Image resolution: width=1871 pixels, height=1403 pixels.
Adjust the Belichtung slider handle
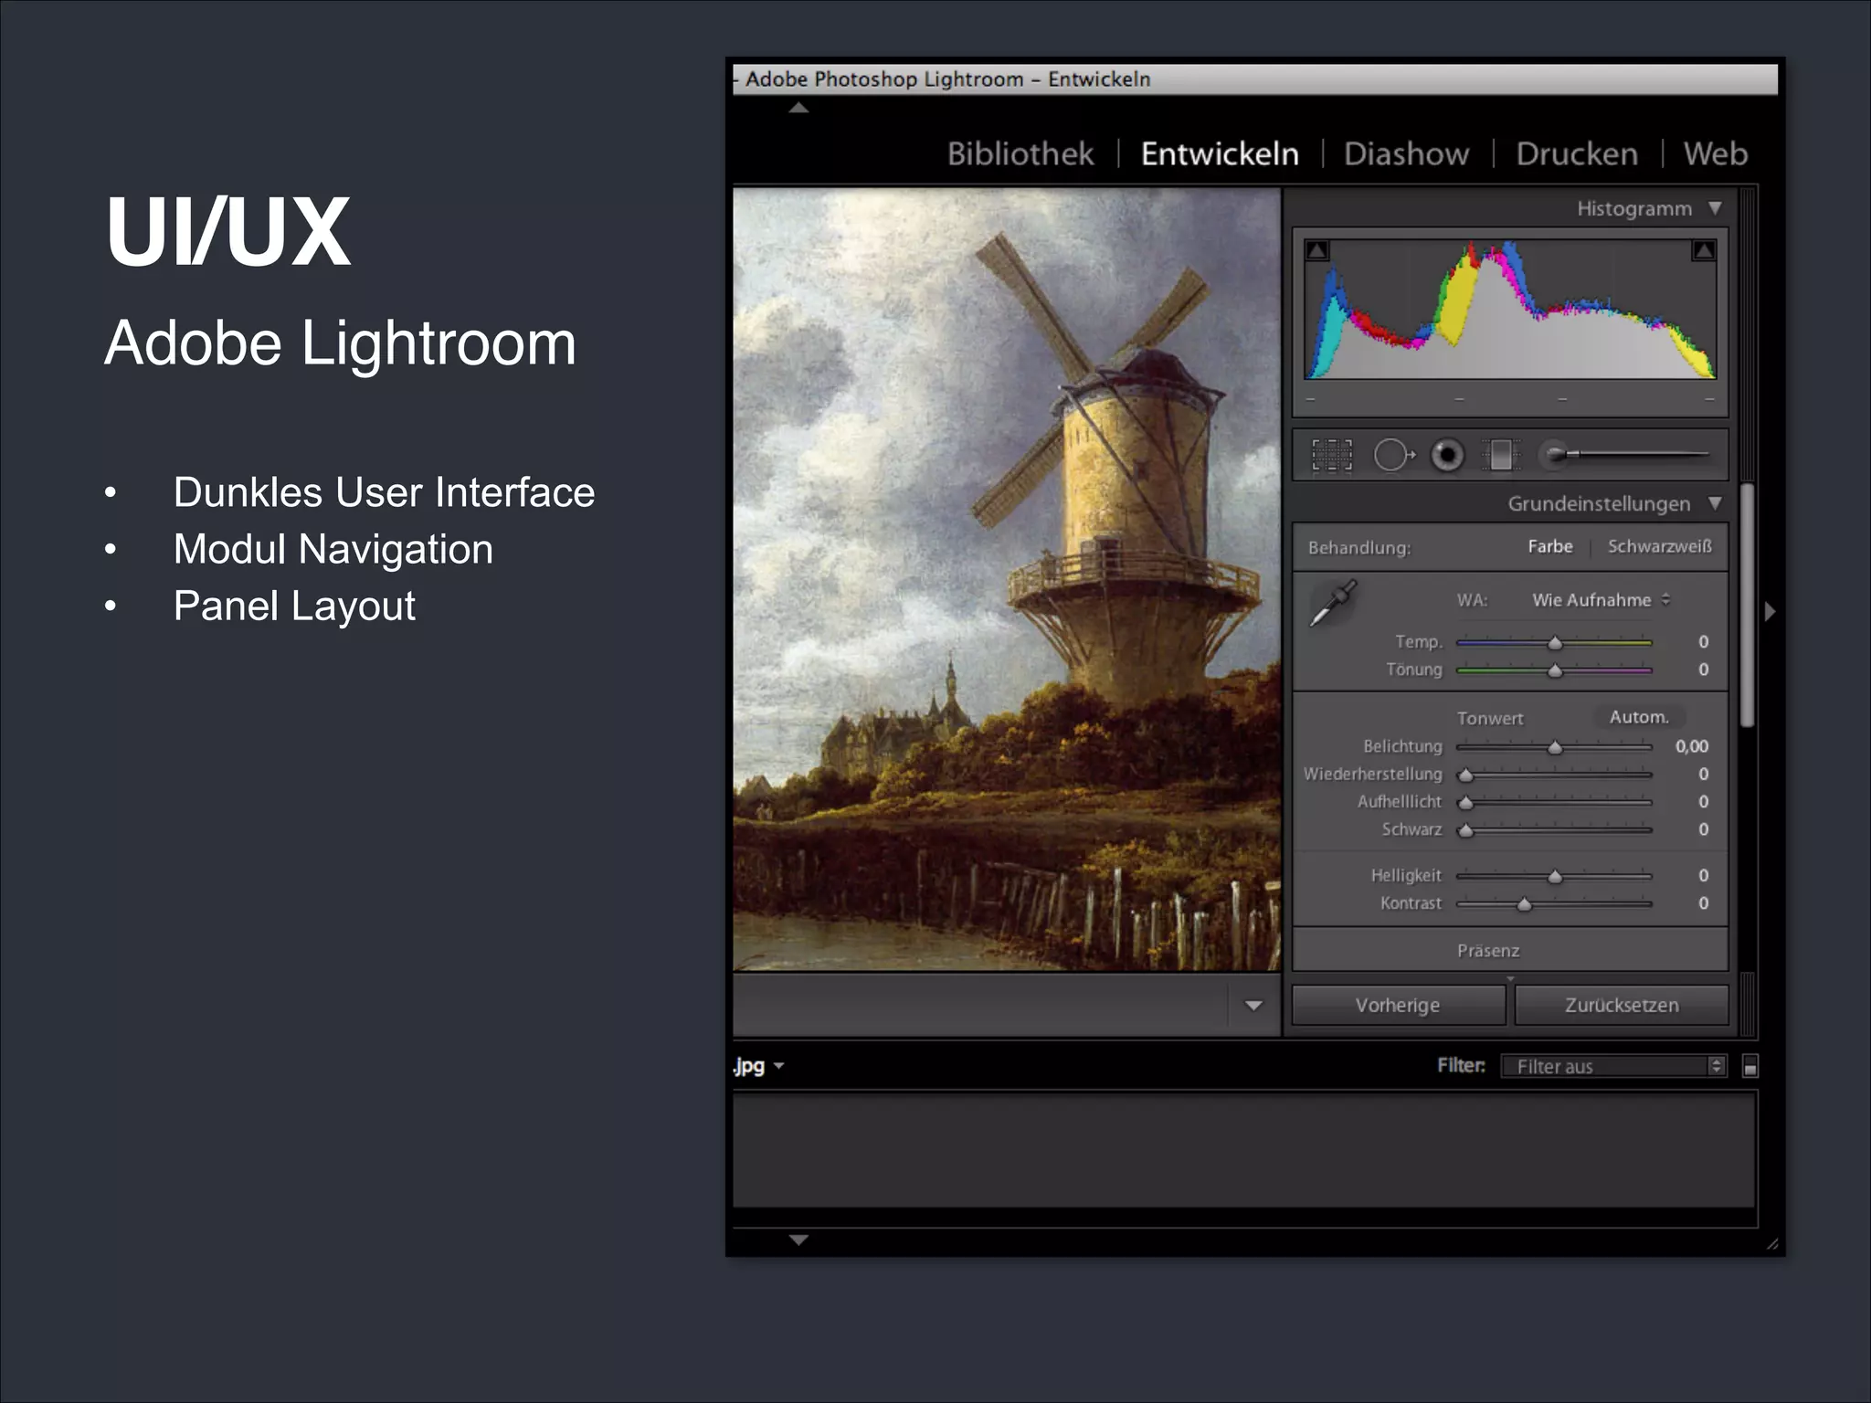tap(1555, 748)
